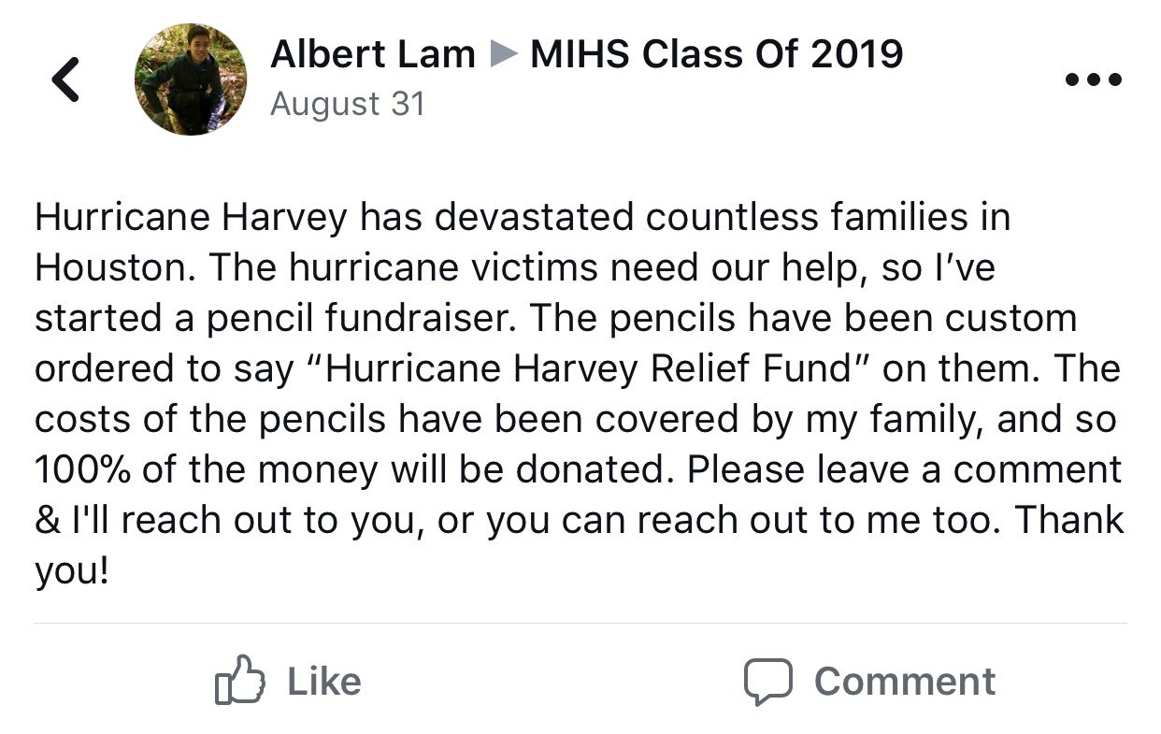Image resolution: width=1161 pixels, height=734 pixels.
Task: Click the triangle arrow before MIHS group name
Action: pyautogui.click(x=503, y=55)
